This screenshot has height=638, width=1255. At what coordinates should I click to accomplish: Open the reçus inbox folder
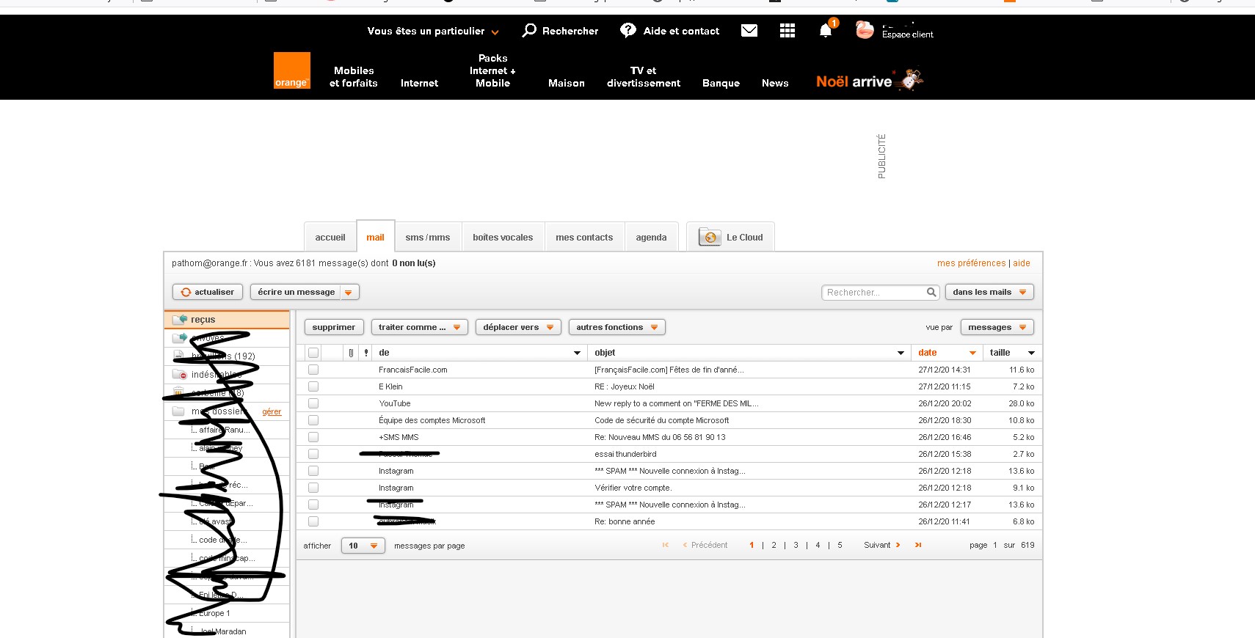pyautogui.click(x=227, y=320)
